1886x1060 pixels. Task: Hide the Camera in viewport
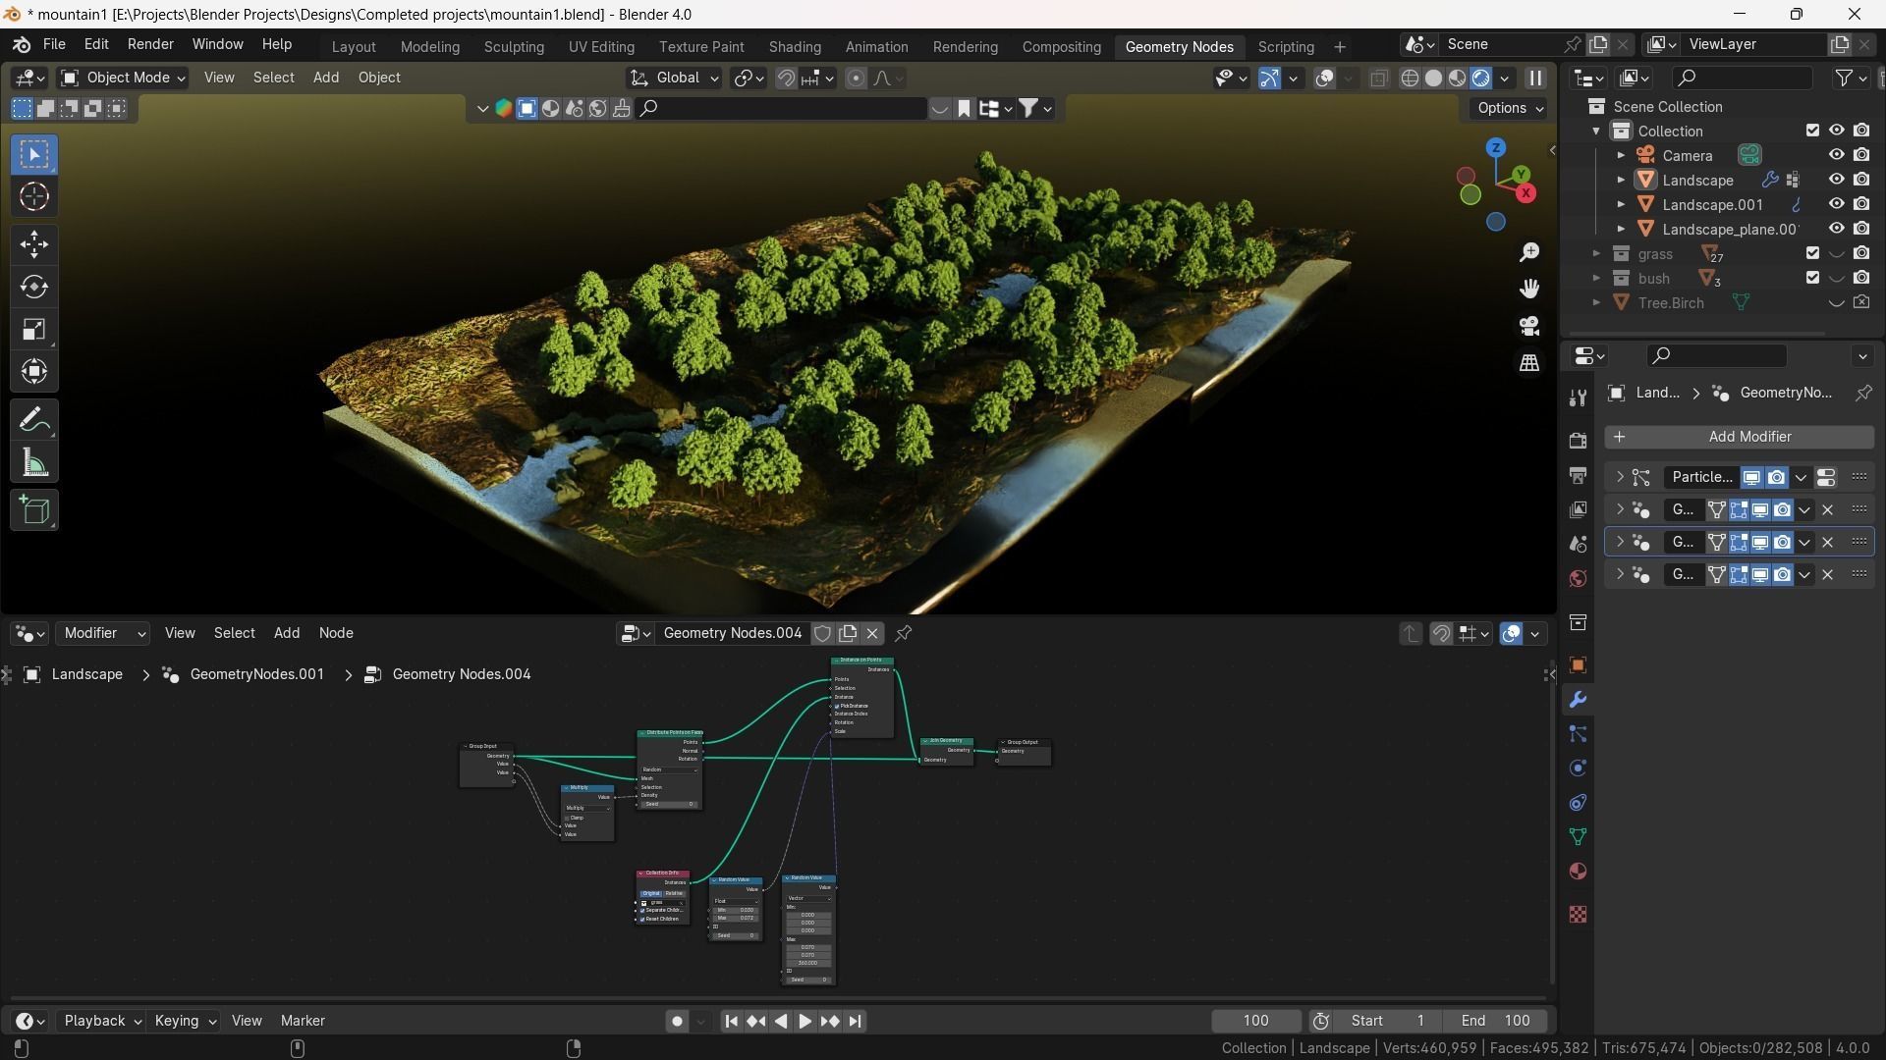[x=1836, y=155]
